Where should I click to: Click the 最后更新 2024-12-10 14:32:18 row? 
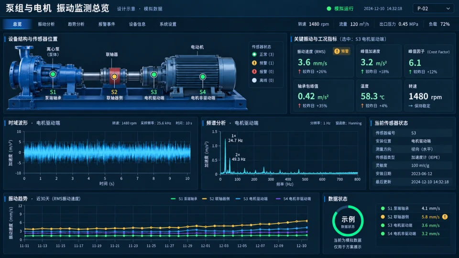point(413,182)
